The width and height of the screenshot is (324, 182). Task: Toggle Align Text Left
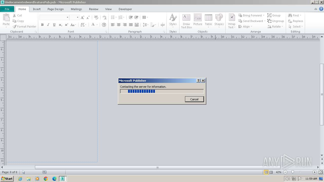pos(113,25)
